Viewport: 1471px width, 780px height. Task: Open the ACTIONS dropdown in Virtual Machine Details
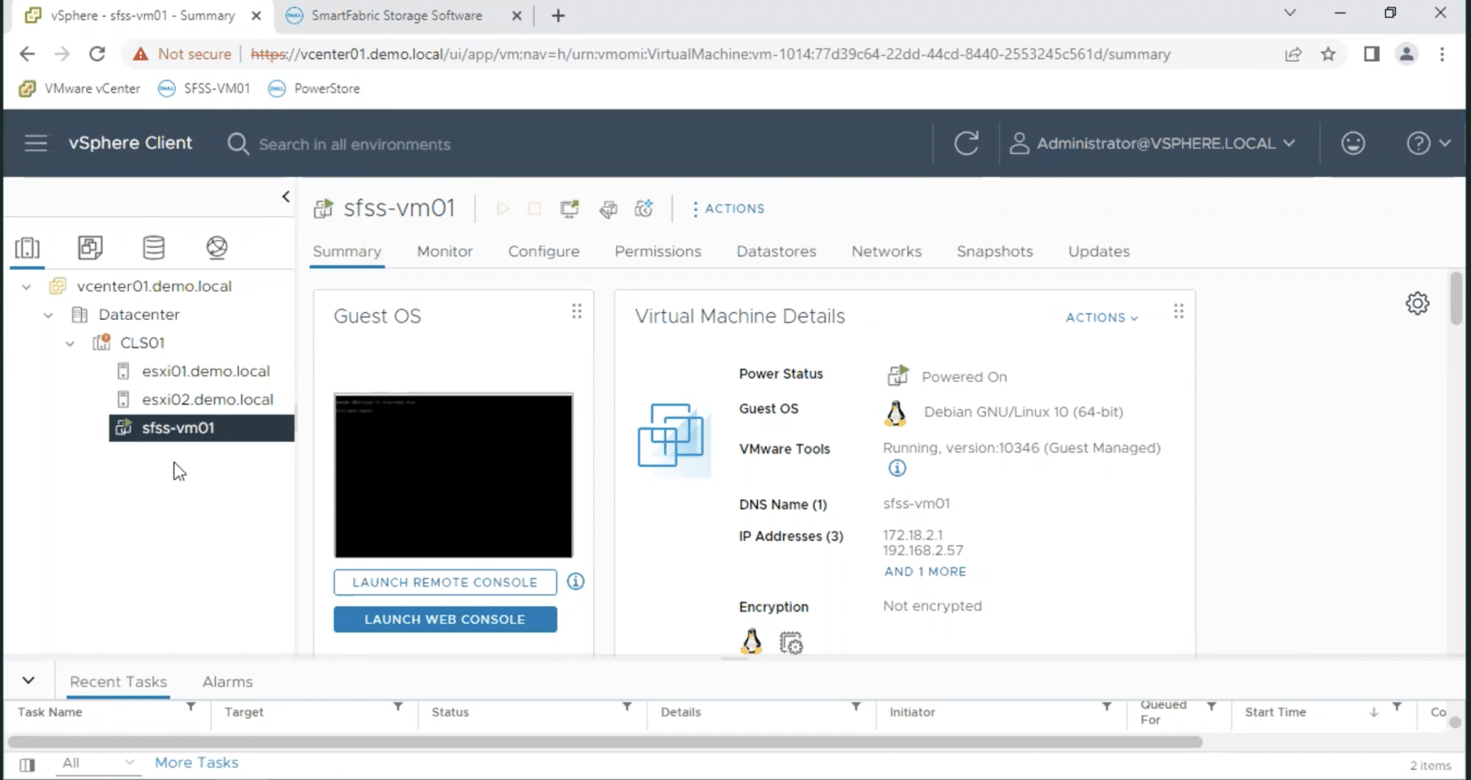(1102, 318)
